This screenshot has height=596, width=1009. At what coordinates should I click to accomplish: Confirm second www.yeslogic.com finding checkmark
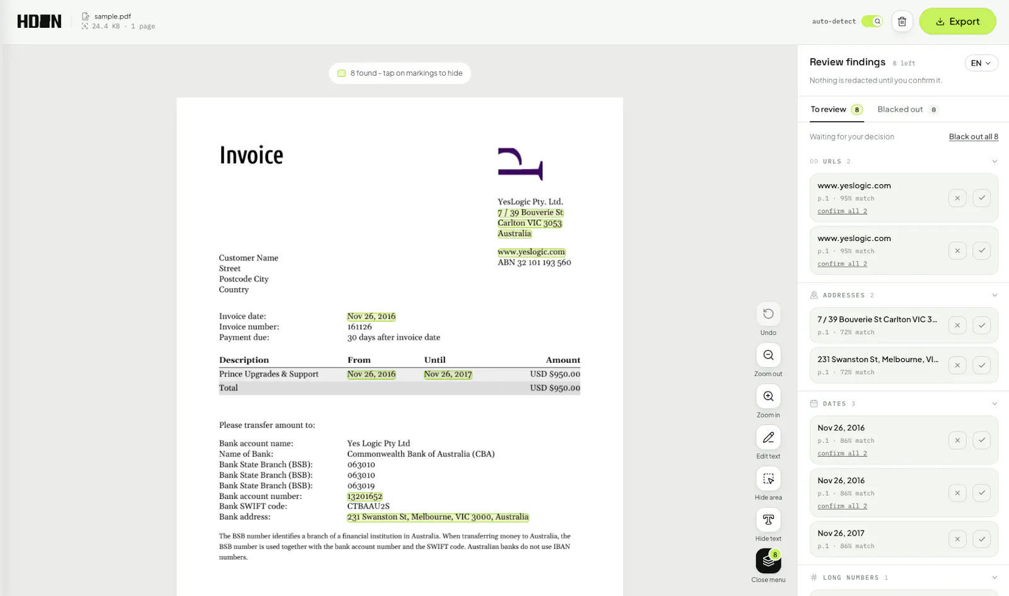tap(982, 251)
